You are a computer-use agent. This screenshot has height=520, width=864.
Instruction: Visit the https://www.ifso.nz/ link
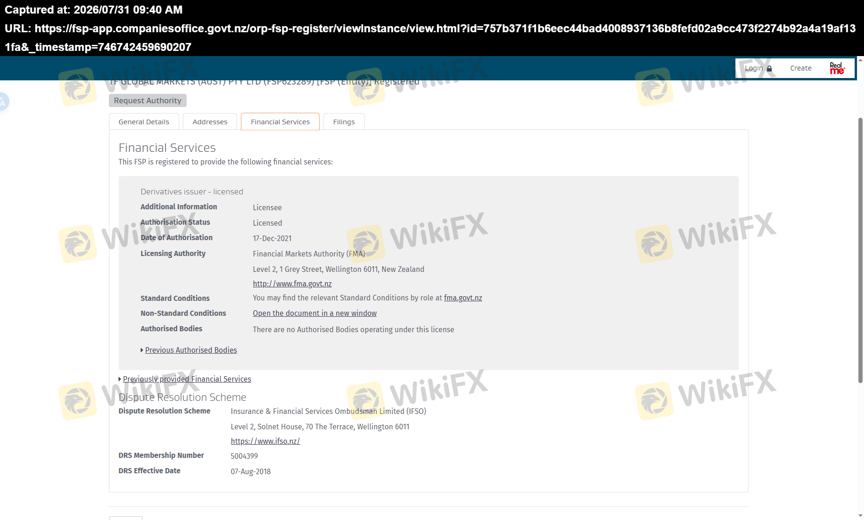265,441
